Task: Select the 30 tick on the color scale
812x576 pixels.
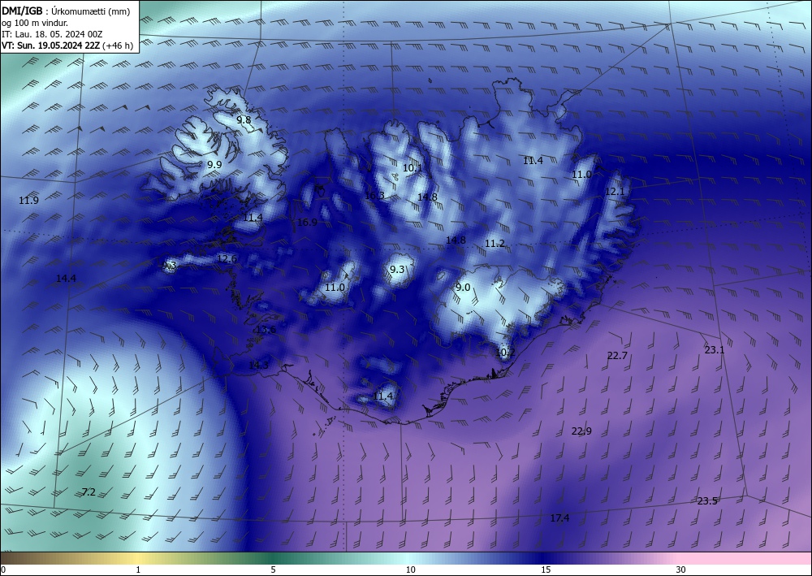Action: point(681,570)
